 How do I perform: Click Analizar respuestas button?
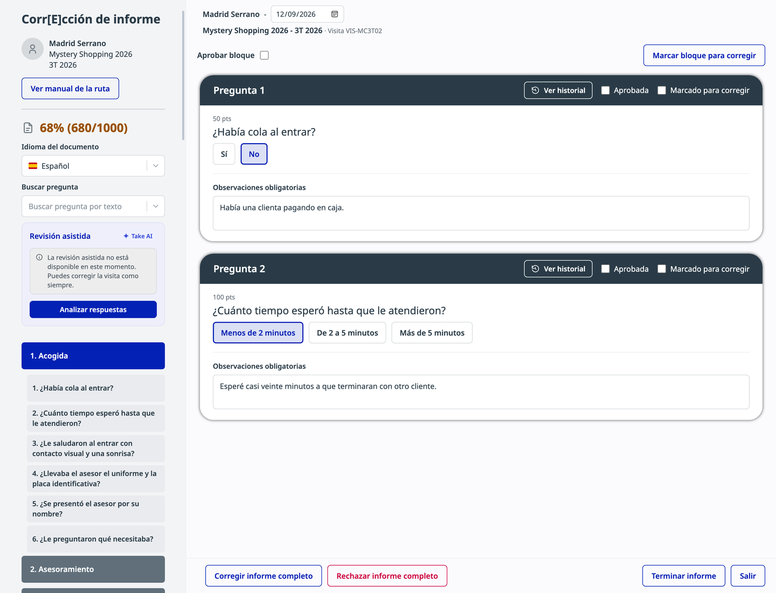93,310
